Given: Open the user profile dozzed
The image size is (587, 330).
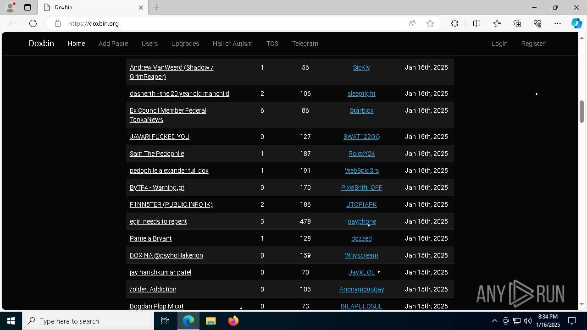Looking at the screenshot, I should 361,238.
